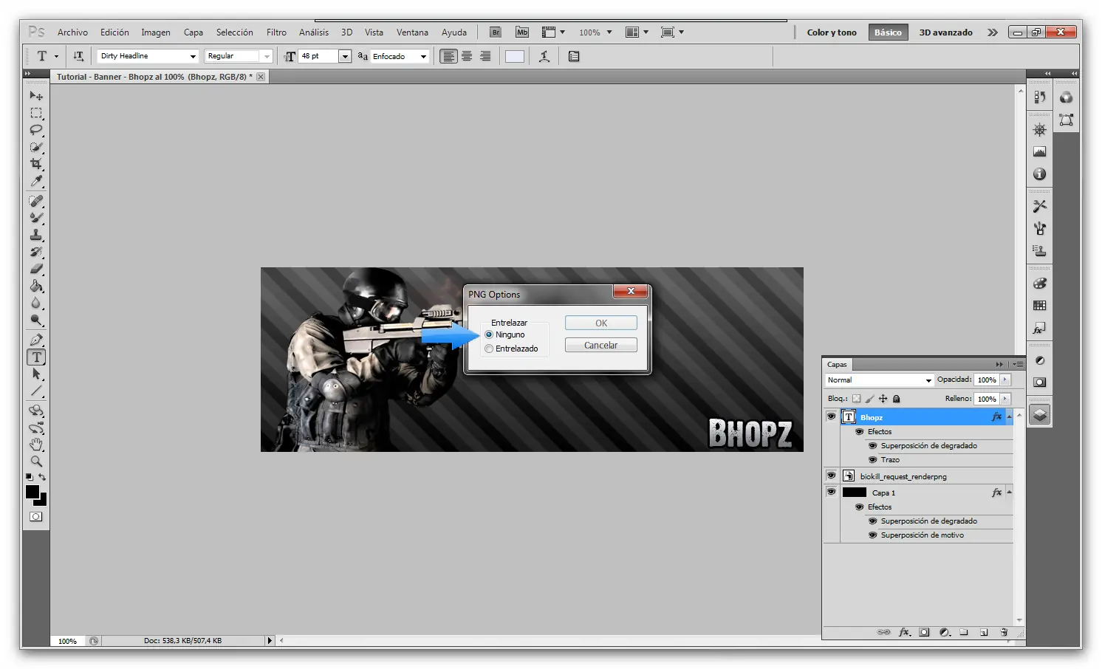
Task: Hide the biokill_request_renderpng layer
Action: [832, 476]
